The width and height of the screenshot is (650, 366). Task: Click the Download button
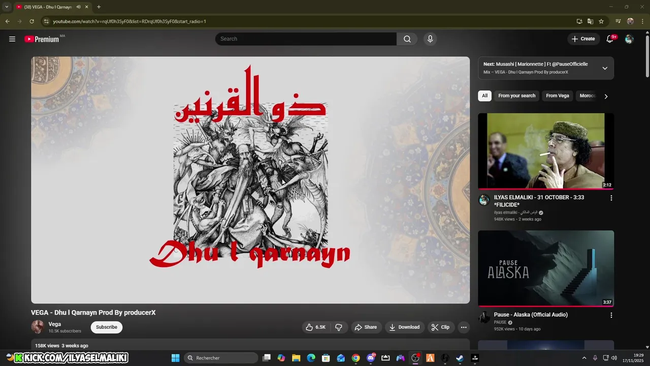(404, 327)
